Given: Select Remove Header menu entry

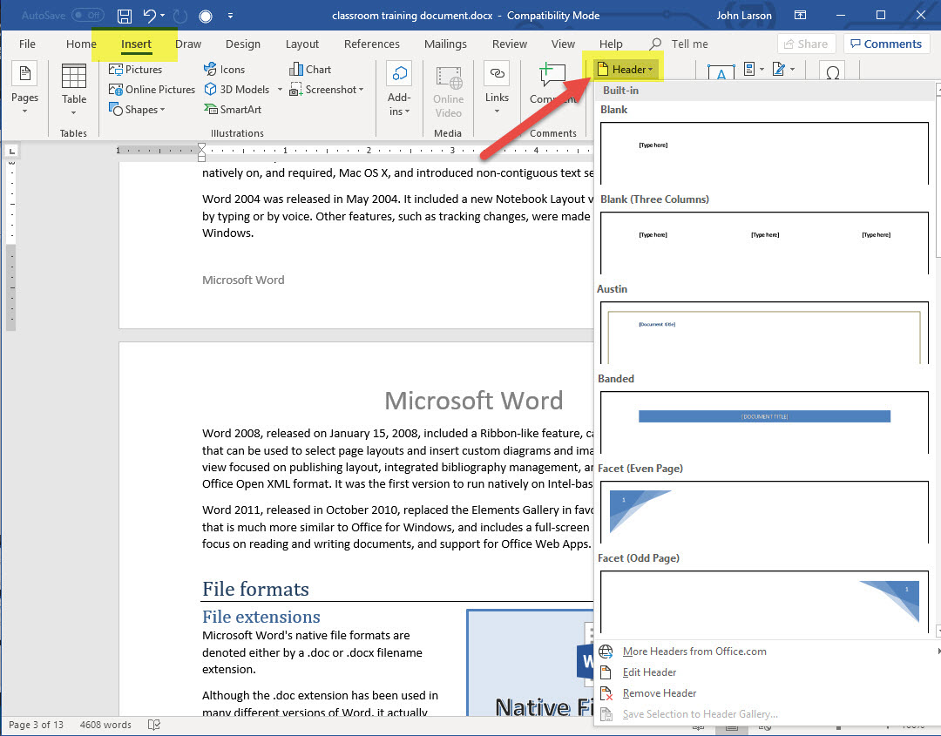Looking at the screenshot, I should pos(660,693).
